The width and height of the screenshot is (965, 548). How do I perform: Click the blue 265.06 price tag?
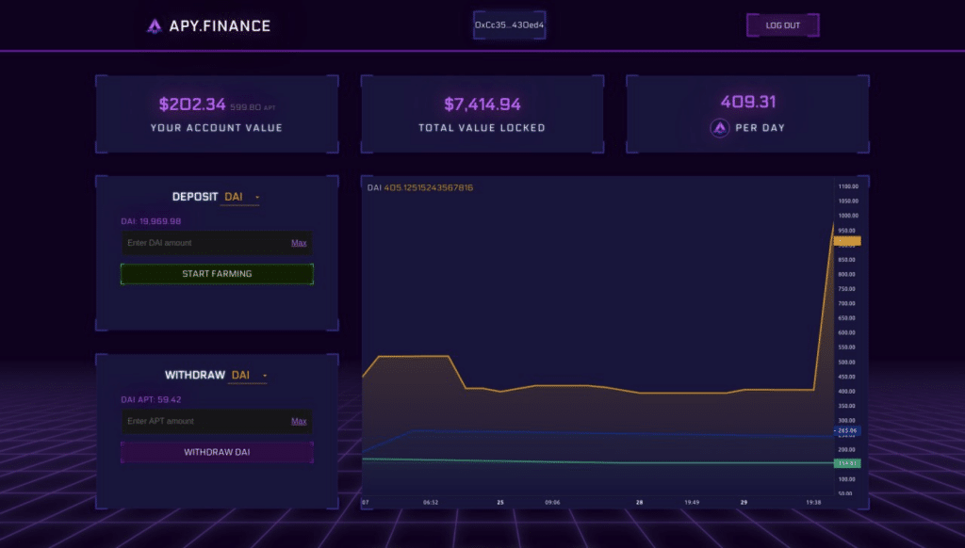point(847,430)
